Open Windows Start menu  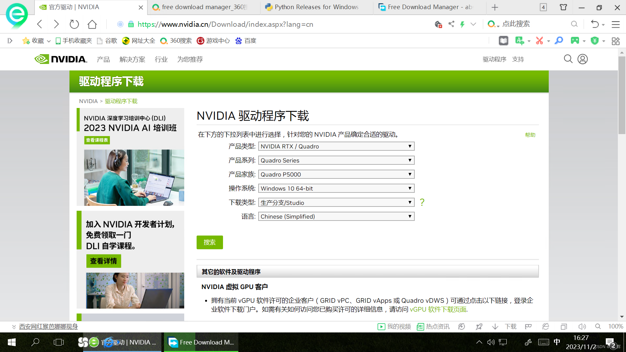12,342
